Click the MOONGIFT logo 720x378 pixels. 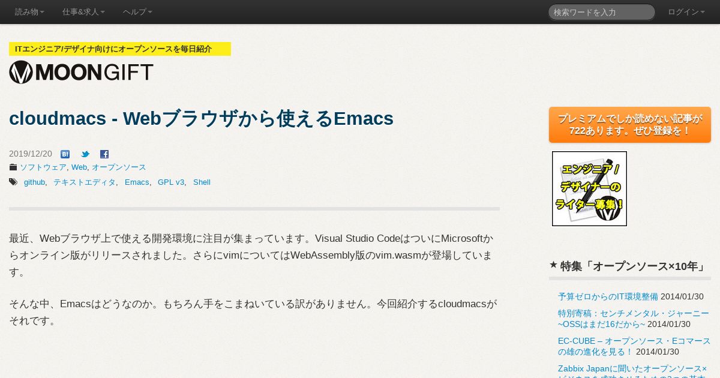[x=81, y=72]
